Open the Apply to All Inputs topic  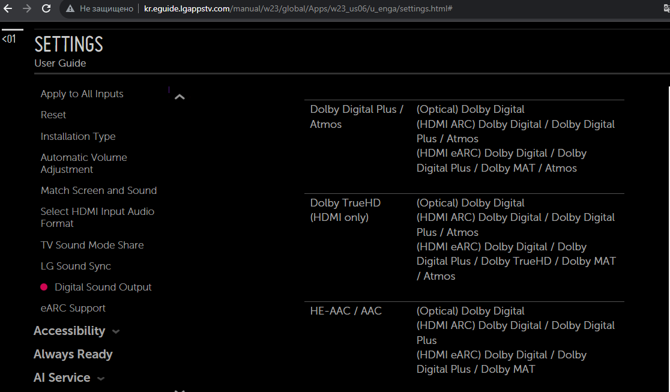82,94
